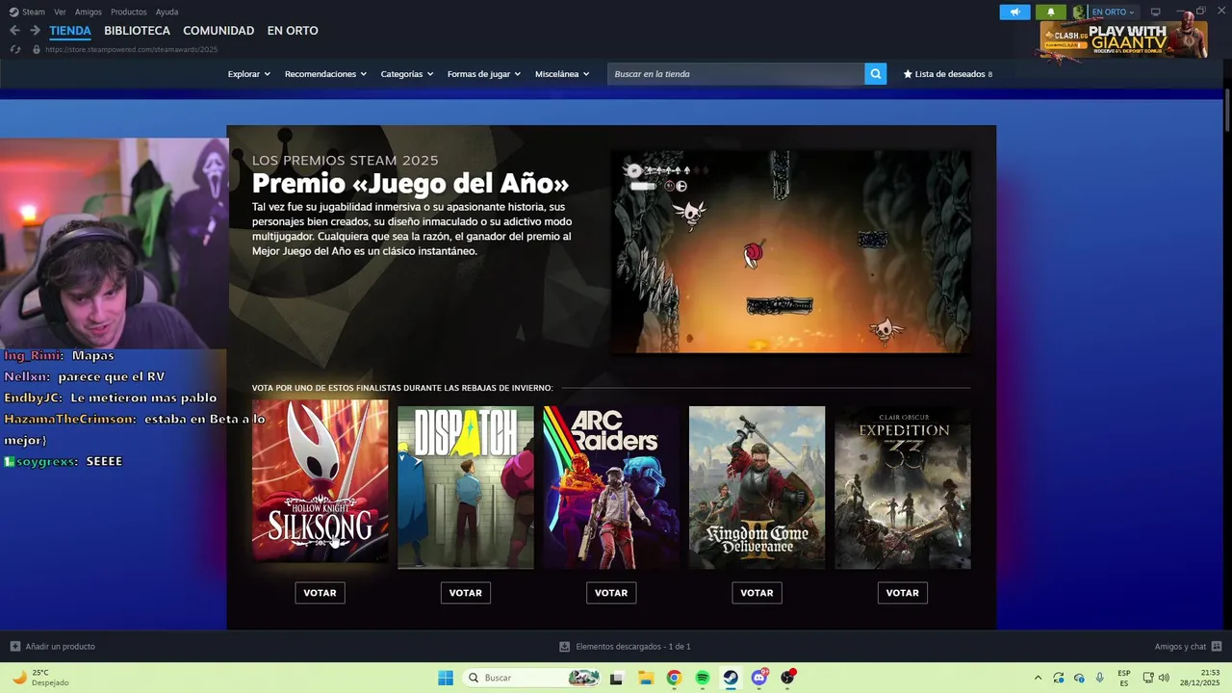Click the Silksong gameplay preview video
Image resolution: width=1232 pixels, height=693 pixels.
790,251
